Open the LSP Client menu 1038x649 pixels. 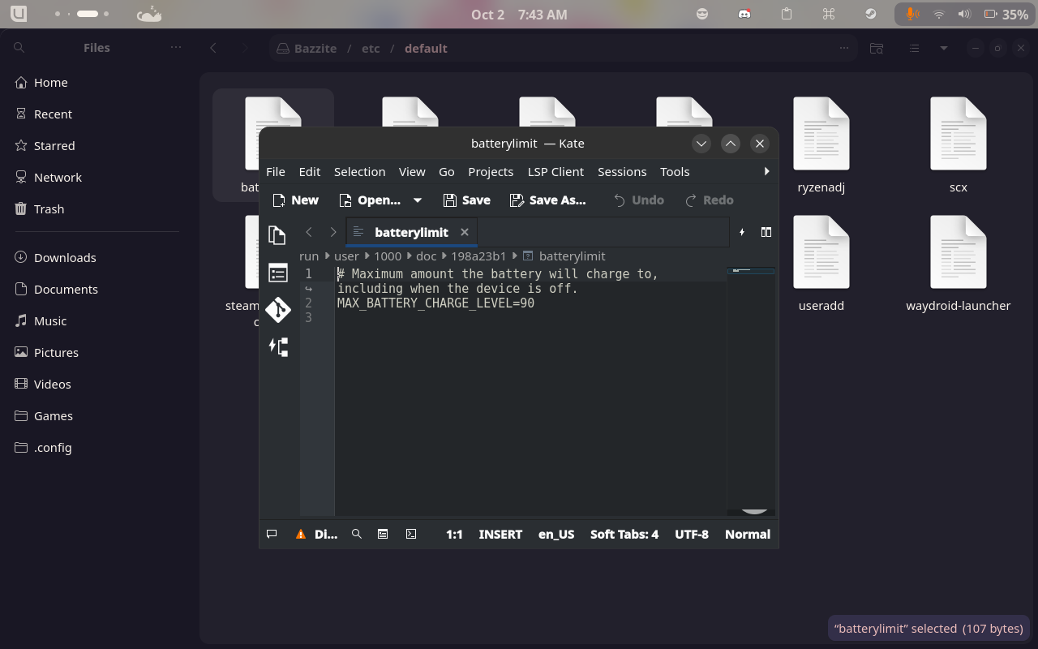click(555, 171)
